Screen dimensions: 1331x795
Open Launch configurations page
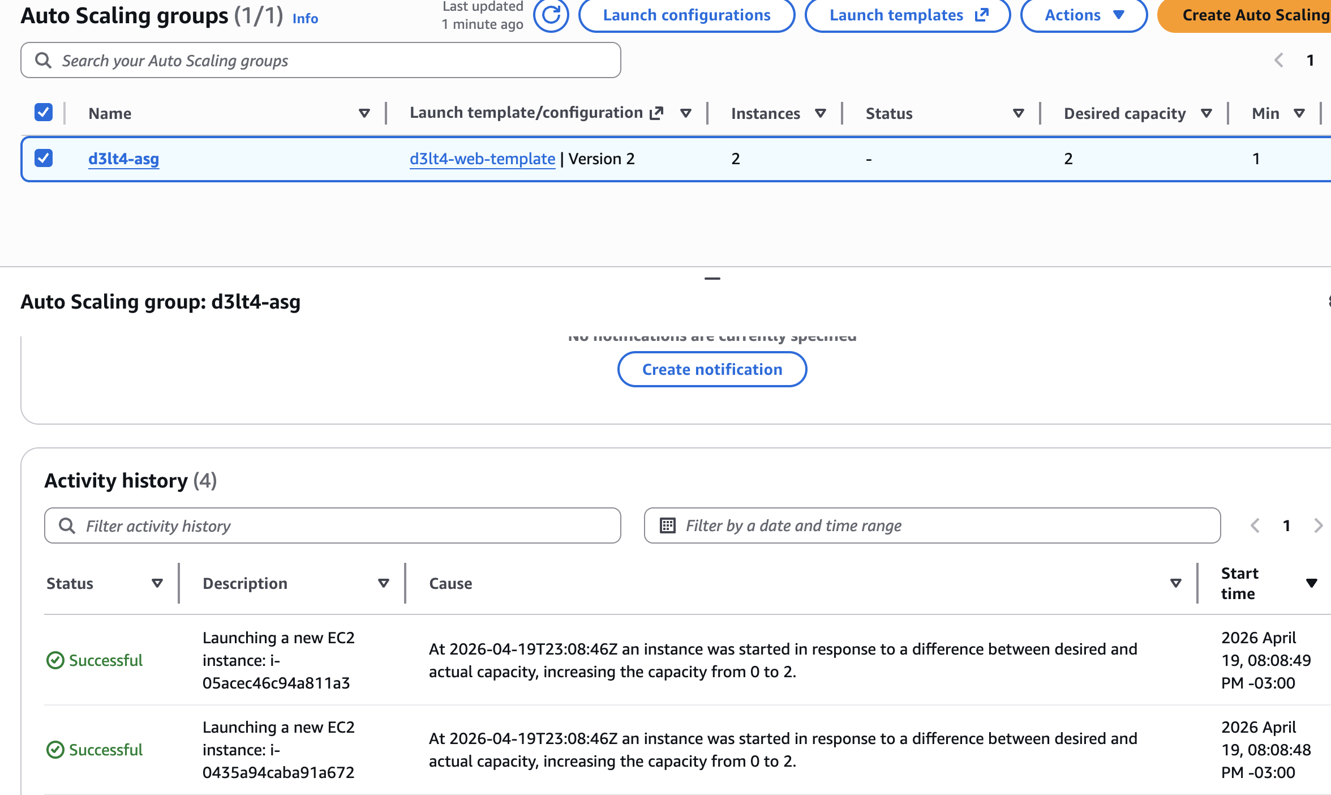pyautogui.click(x=686, y=15)
